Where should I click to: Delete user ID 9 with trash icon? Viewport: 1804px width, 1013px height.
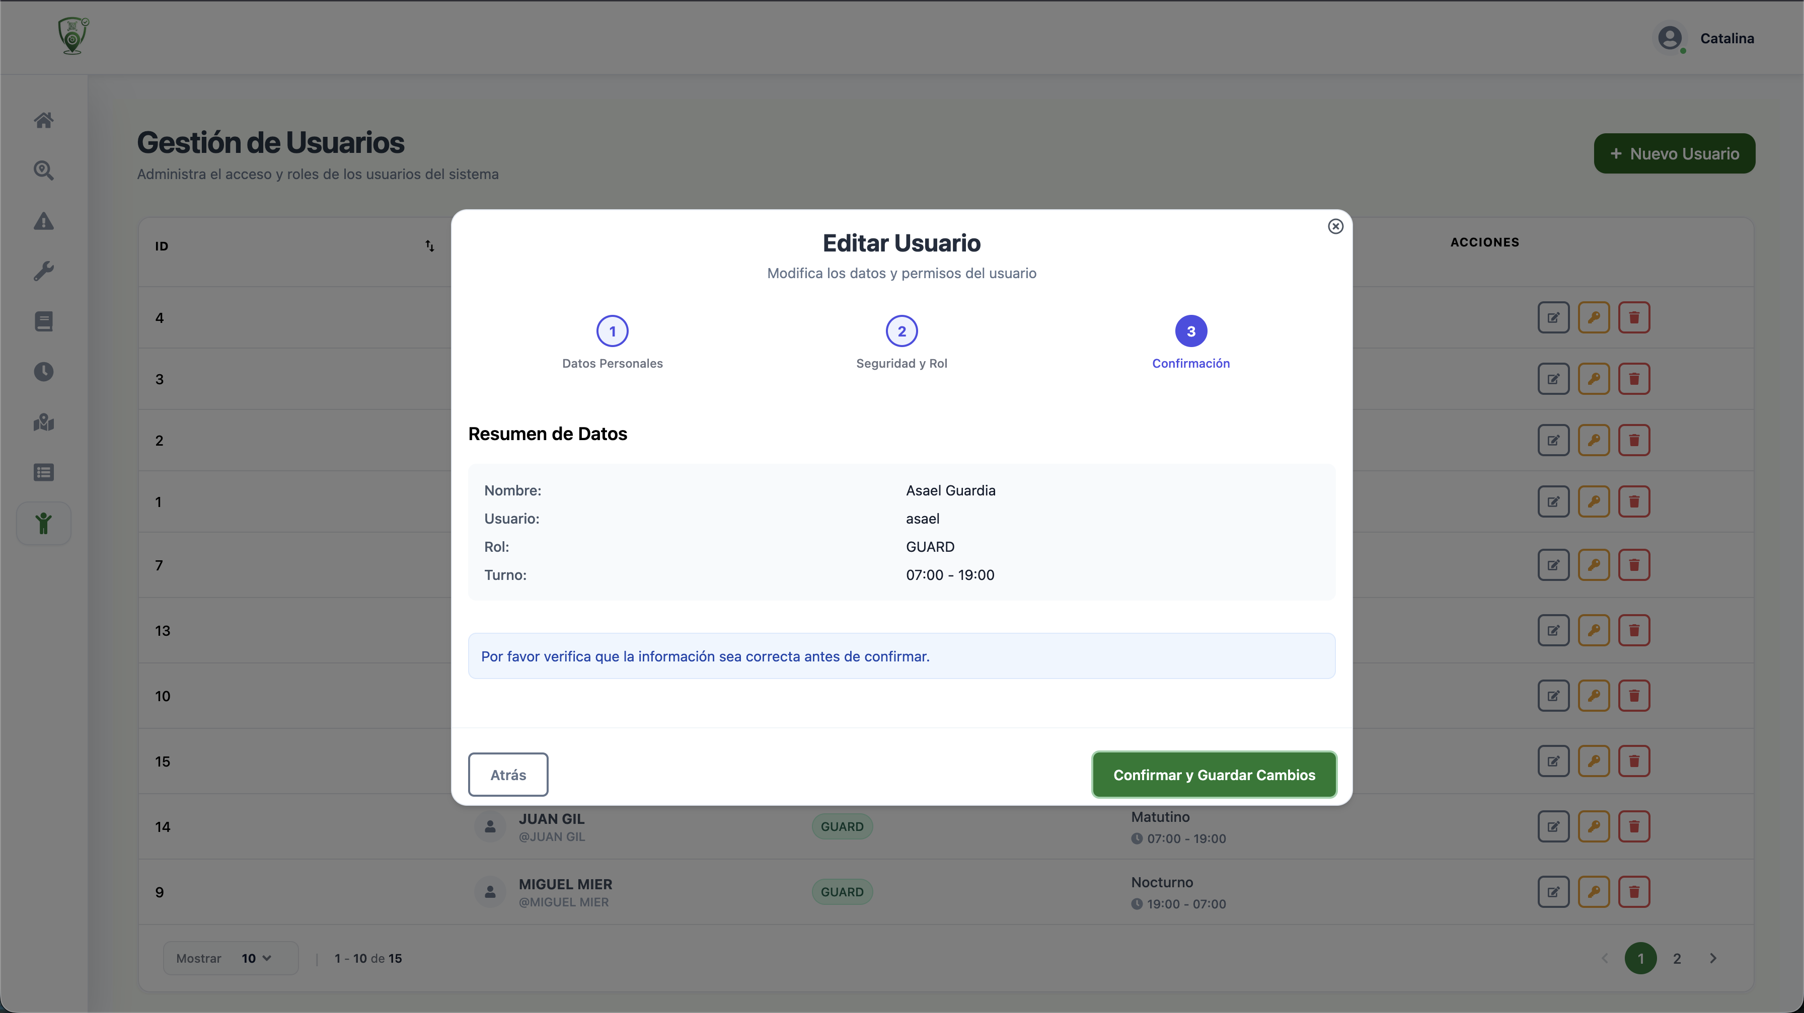(1634, 892)
